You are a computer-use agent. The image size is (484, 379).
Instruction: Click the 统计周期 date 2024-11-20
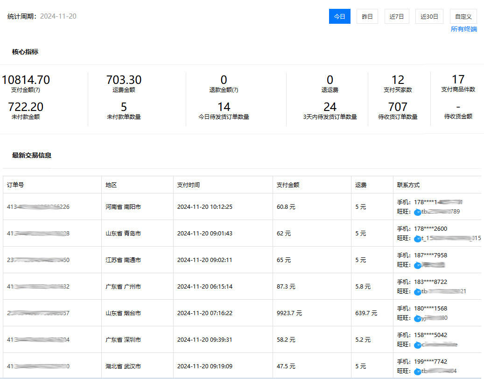[x=58, y=16]
